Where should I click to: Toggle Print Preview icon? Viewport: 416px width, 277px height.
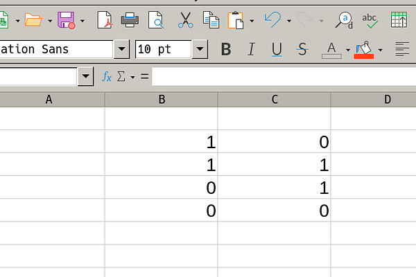point(156,20)
